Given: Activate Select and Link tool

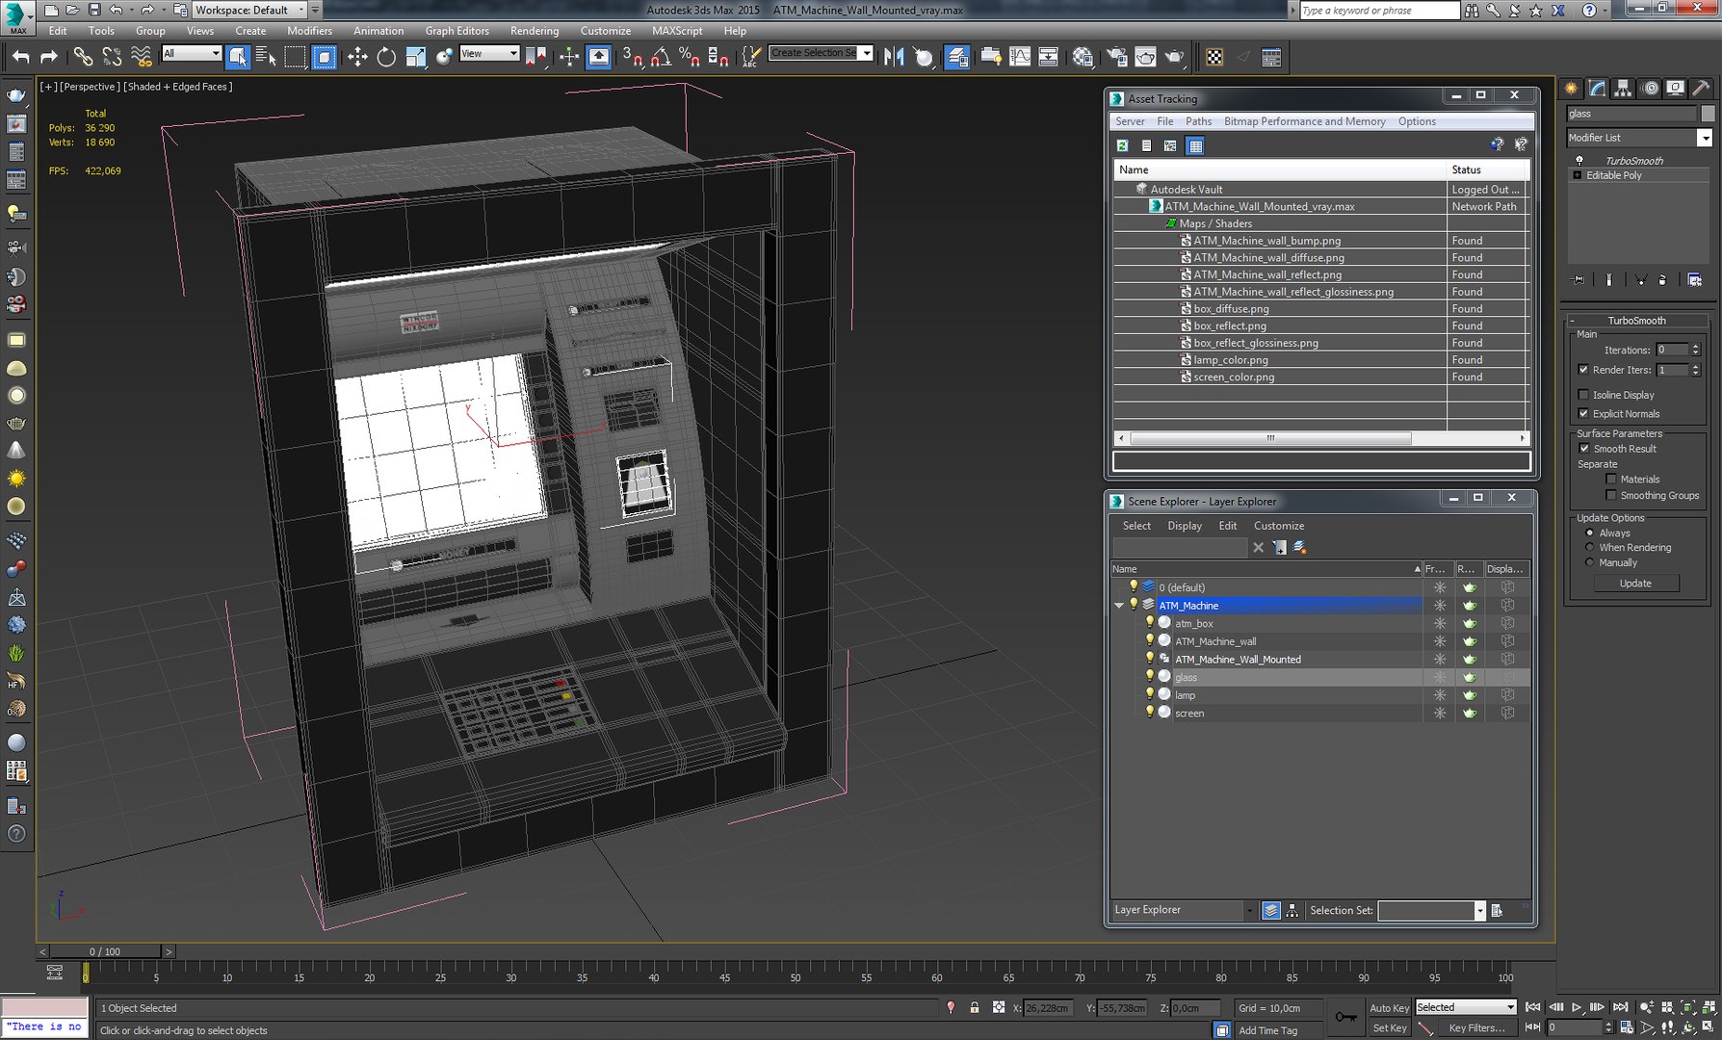Looking at the screenshot, I should pyautogui.click(x=83, y=57).
